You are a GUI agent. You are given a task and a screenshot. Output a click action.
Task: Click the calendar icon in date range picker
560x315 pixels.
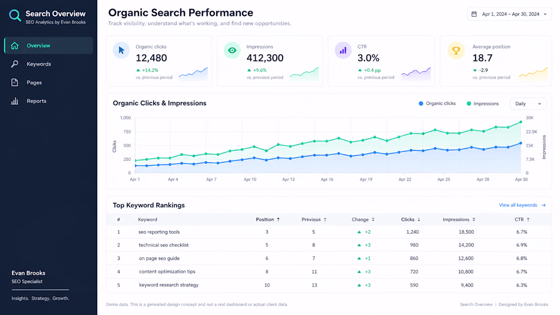(x=474, y=14)
